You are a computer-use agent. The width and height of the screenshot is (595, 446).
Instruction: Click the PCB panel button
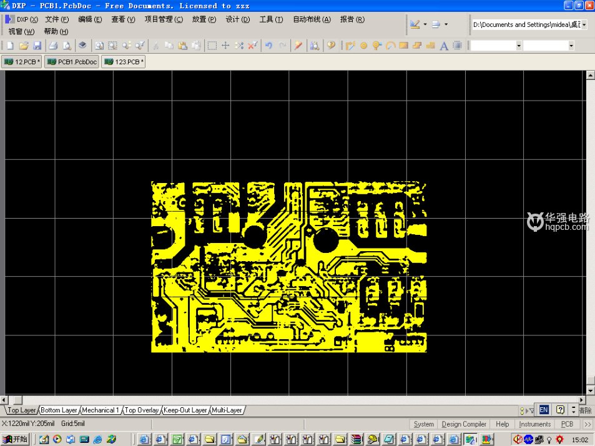[567, 424]
